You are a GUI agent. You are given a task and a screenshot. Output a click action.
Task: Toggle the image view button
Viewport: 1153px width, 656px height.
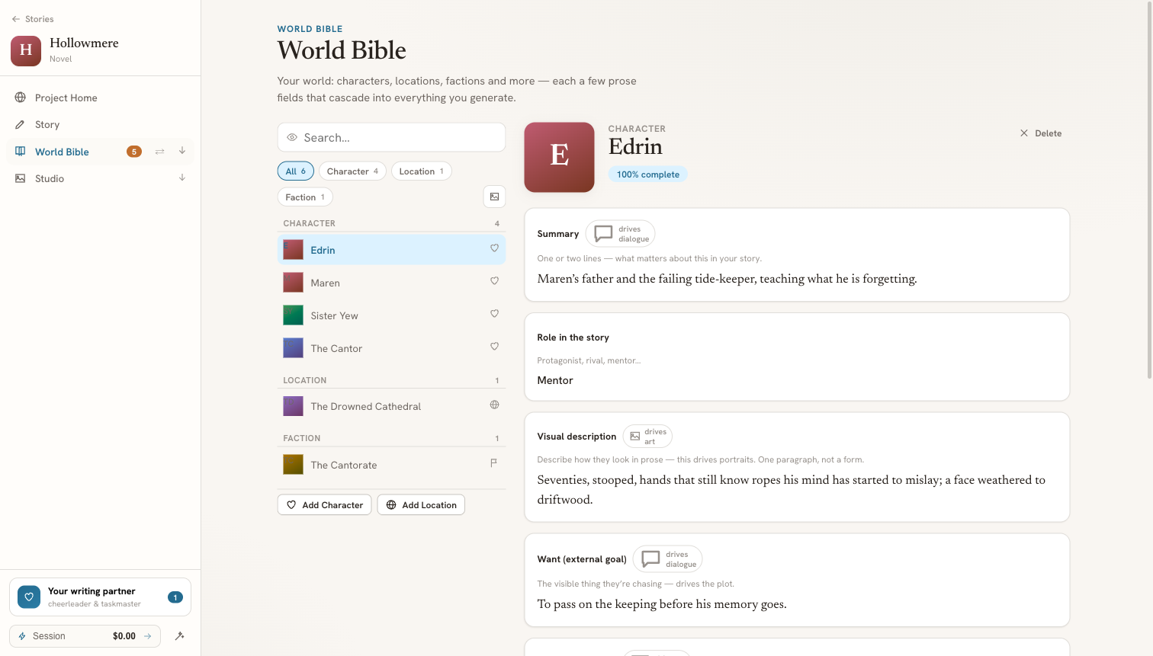point(494,197)
